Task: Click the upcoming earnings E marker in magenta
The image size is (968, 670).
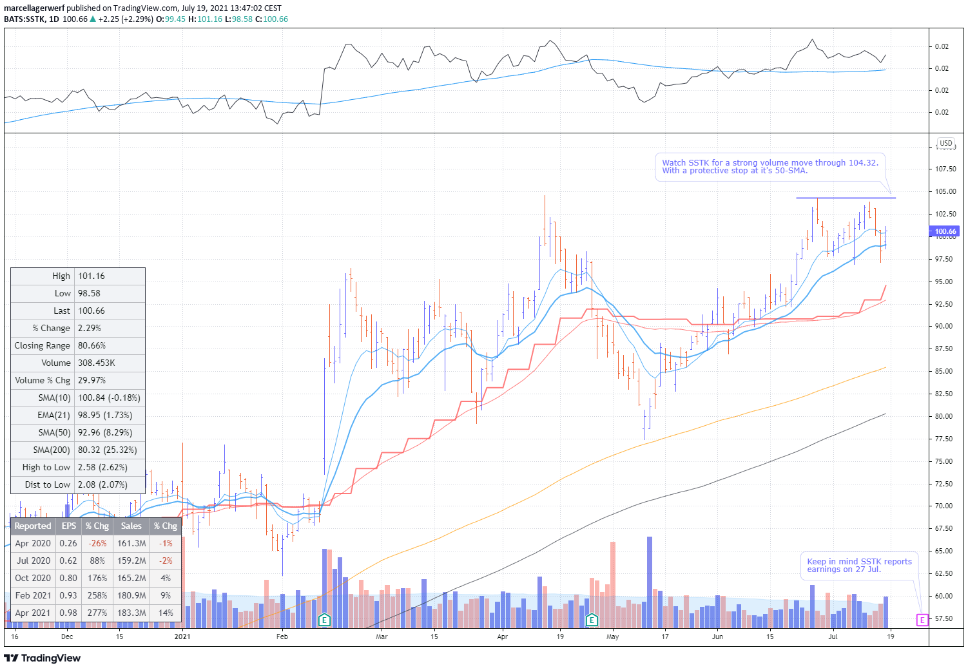Action: [x=922, y=620]
